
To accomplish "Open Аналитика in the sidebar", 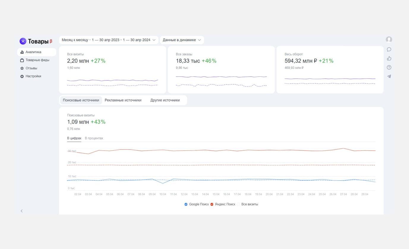I will click(37, 52).
